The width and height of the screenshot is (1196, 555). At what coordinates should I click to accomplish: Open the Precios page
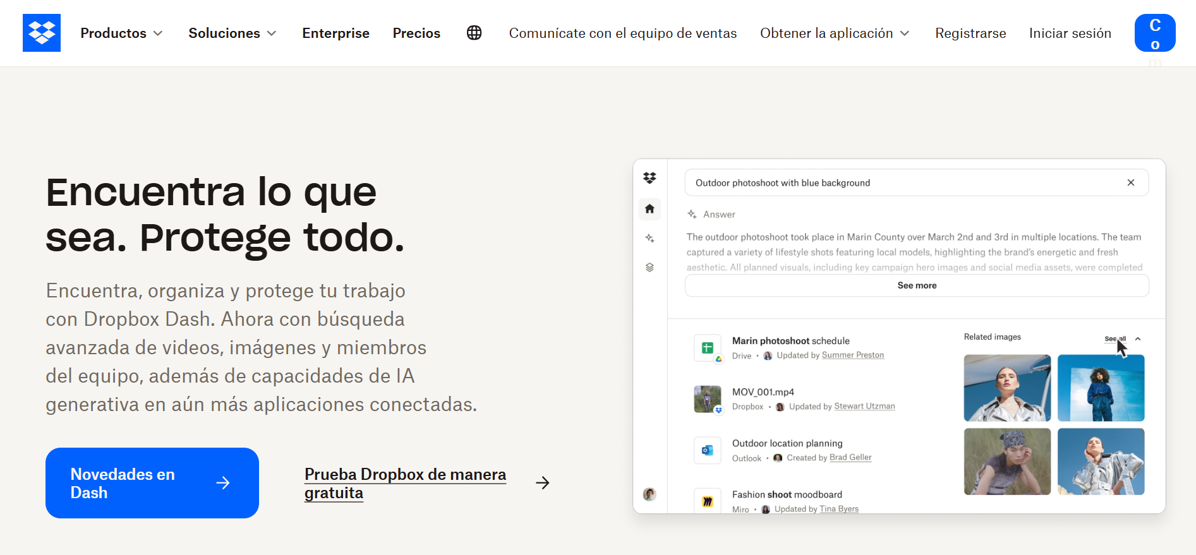[x=416, y=33]
